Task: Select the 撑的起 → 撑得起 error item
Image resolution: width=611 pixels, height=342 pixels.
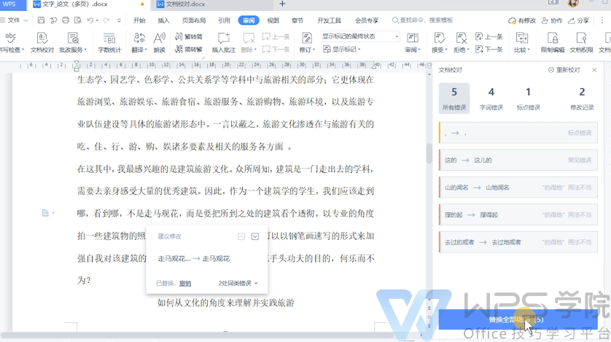Action: click(x=518, y=214)
